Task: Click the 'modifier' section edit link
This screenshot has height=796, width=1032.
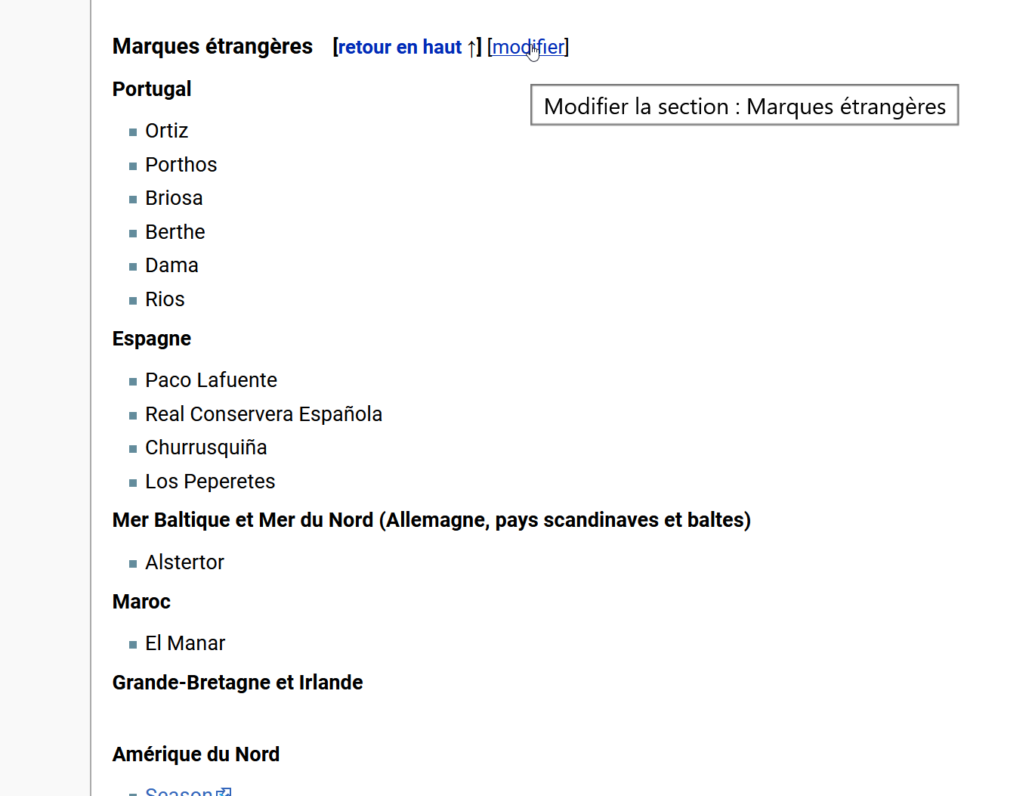Action: click(x=527, y=47)
